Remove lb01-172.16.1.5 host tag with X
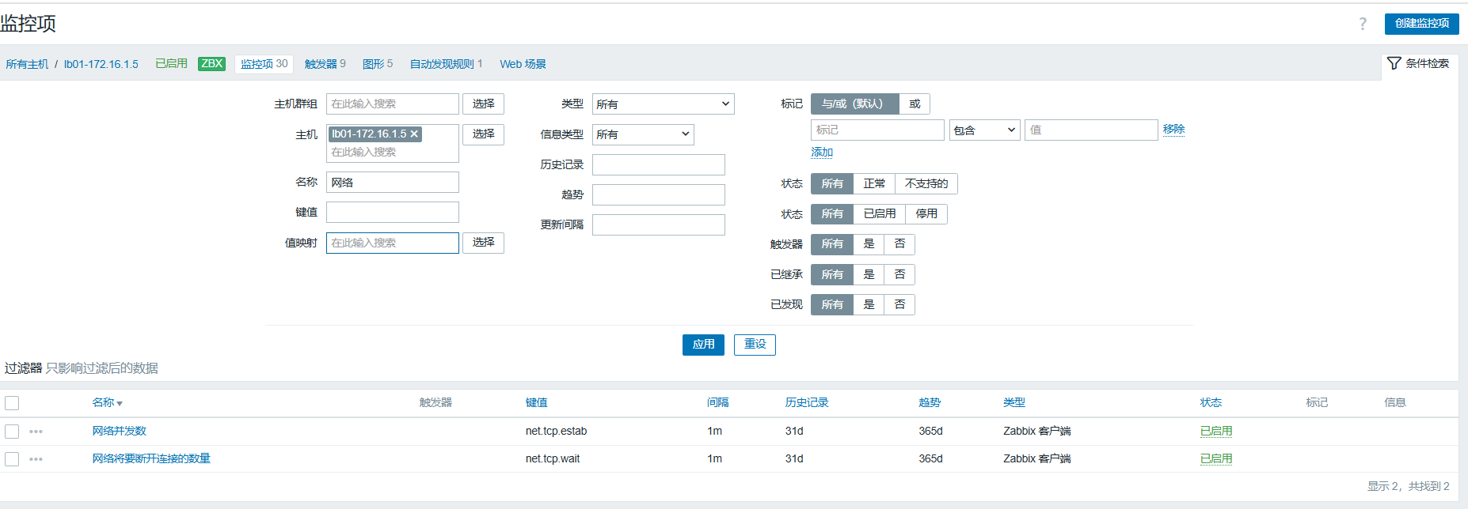This screenshot has height=509, width=1468. tap(414, 134)
